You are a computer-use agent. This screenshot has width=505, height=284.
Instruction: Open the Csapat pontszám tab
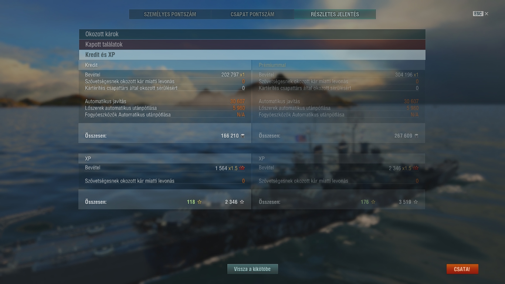(x=253, y=14)
